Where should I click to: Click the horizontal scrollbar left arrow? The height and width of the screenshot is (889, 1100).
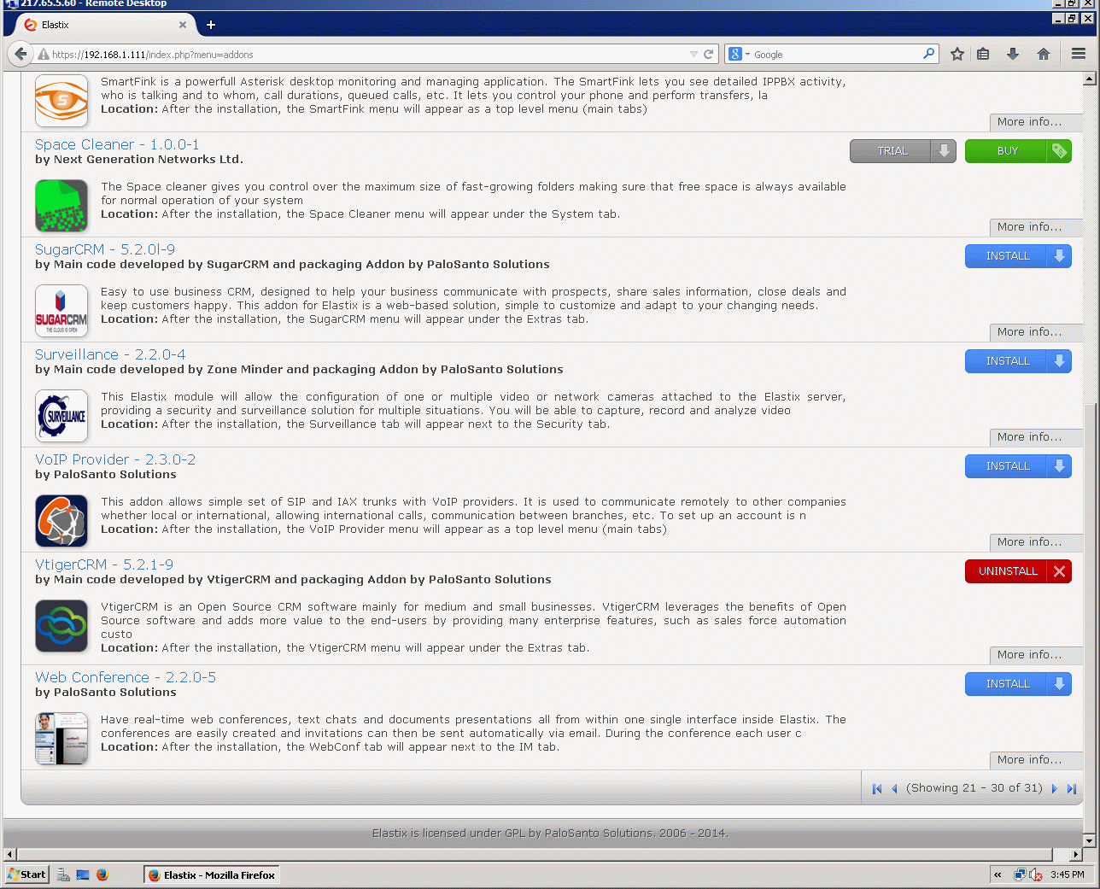tap(10, 854)
